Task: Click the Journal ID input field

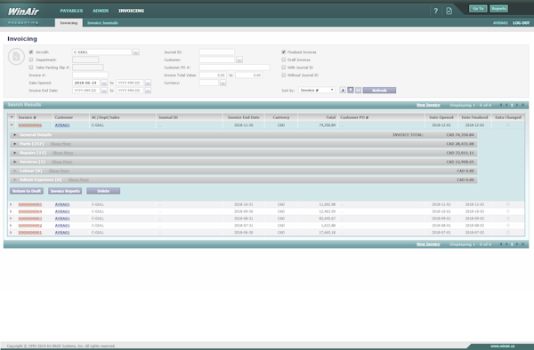Action: 217,52
